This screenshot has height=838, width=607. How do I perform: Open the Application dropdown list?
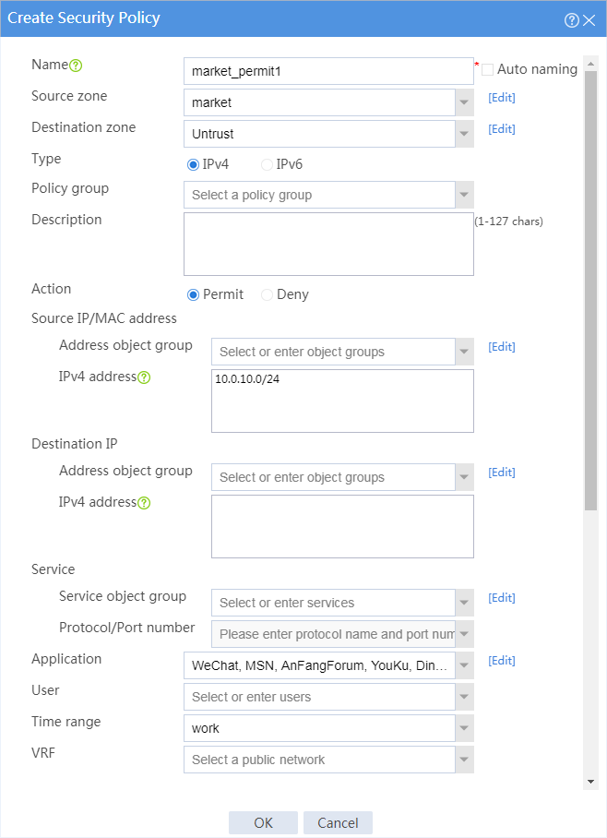(464, 666)
